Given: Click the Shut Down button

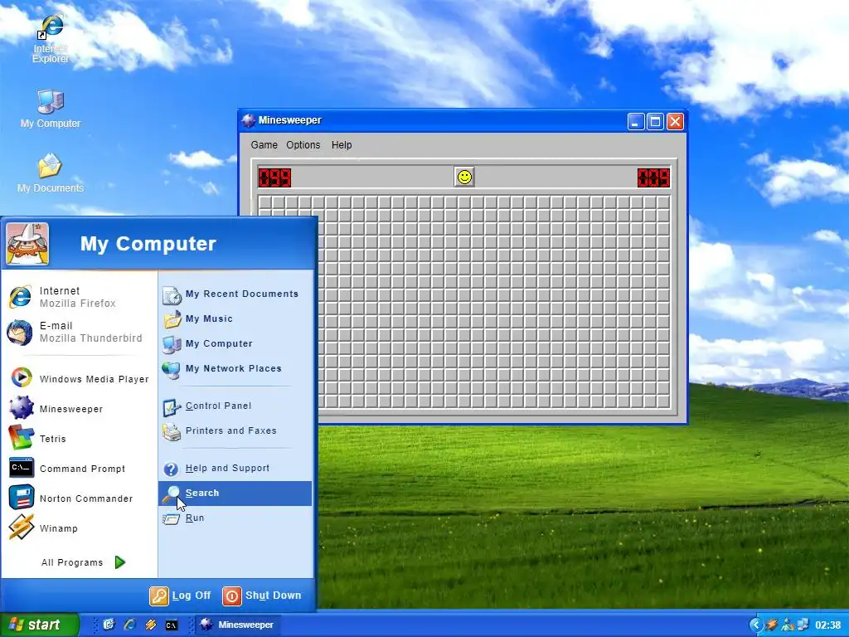Looking at the screenshot, I should (x=262, y=596).
